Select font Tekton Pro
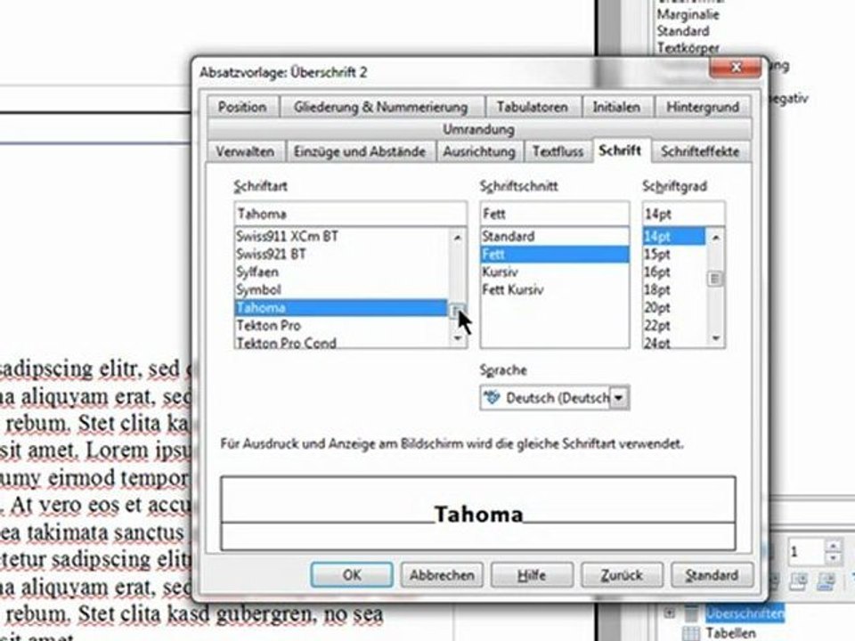This screenshot has width=855, height=641. [x=341, y=326]
